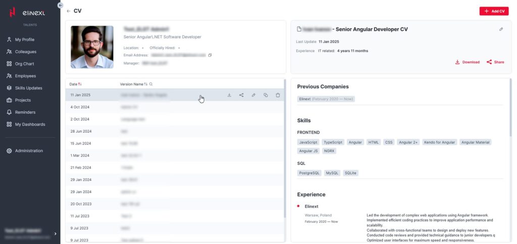Select the 15 Jun 2024 version row

click(x=174, y=144)
